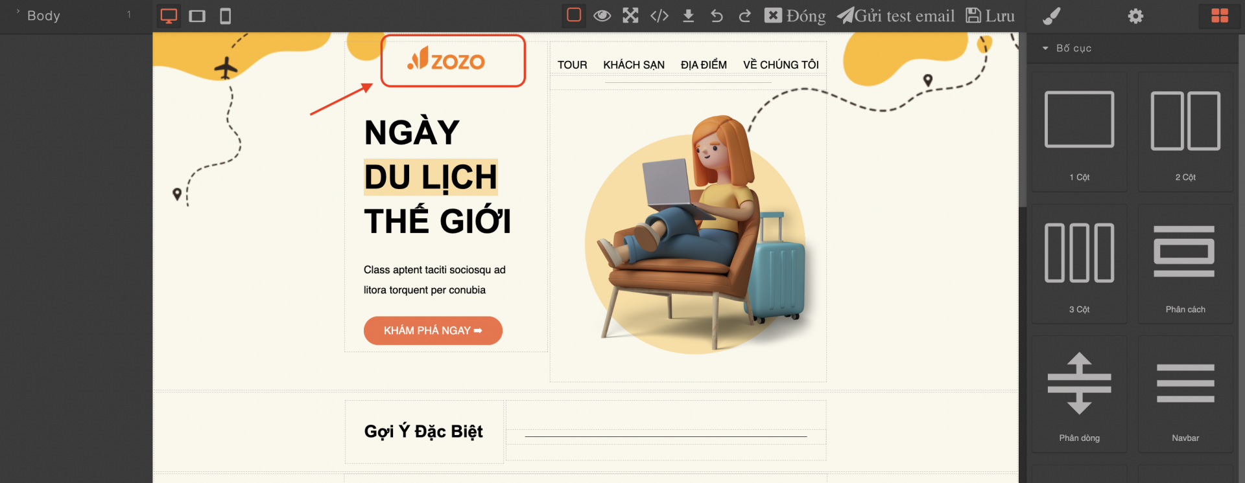Open the blocks grid panel
The height and width of the screenshot is (483, 1245).
[1220, 16]
